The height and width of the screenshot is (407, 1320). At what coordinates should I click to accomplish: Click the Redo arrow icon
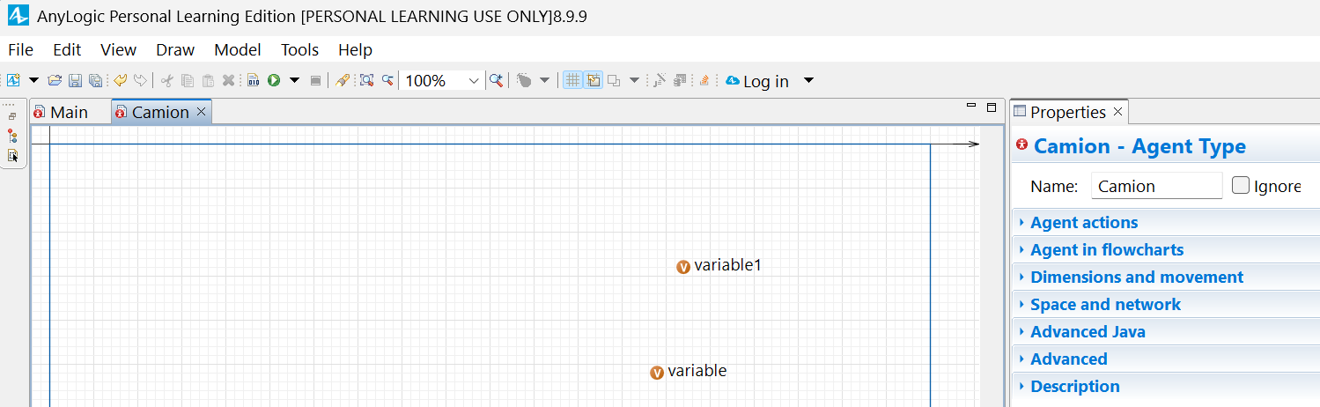(x=140, y=80)
